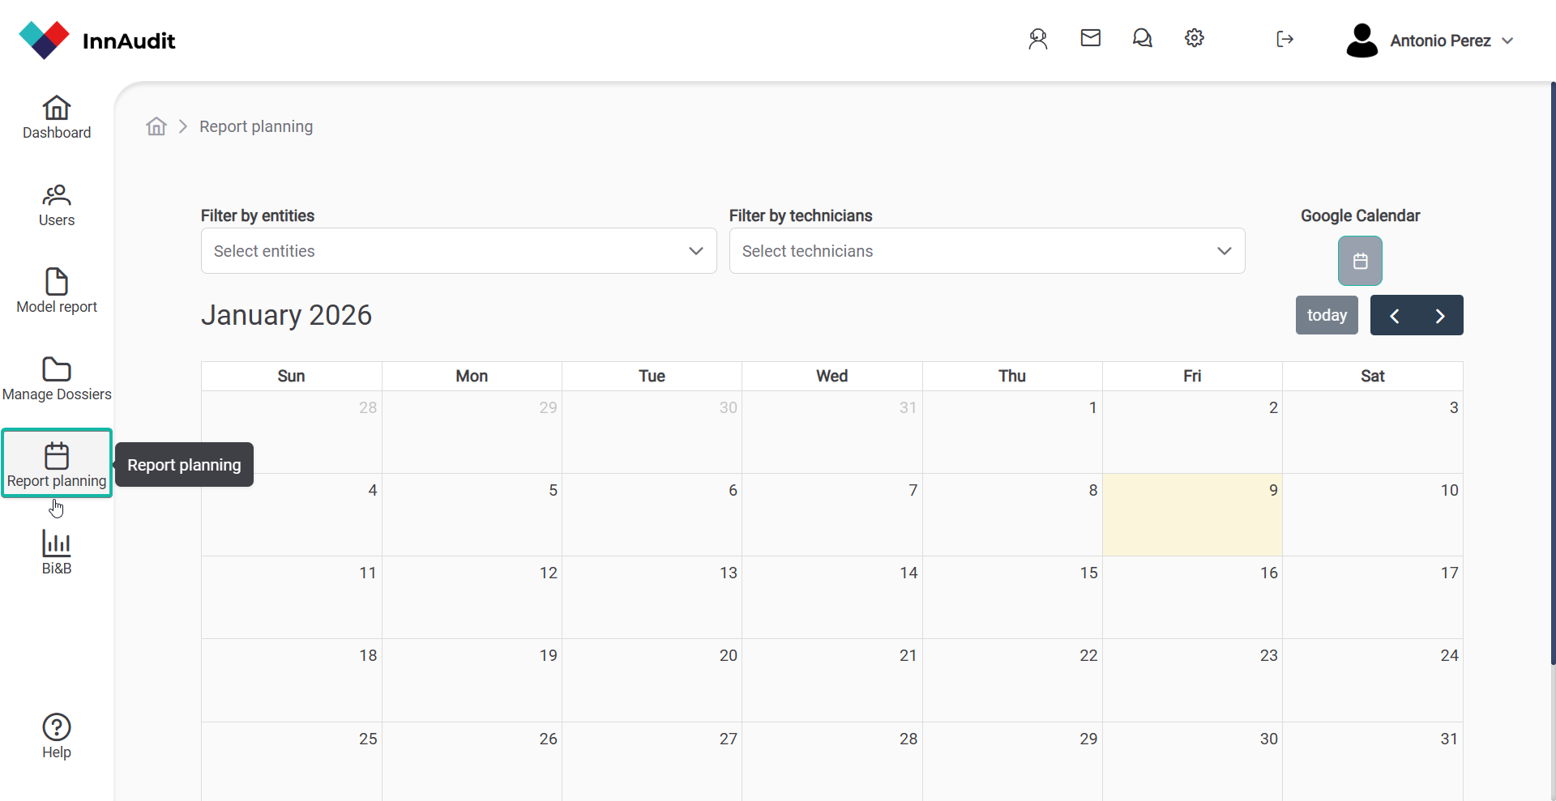The width and height of the screenshot is (1556, 801).
Task: Open settings gear in top bar
Action: (1194, 38)
